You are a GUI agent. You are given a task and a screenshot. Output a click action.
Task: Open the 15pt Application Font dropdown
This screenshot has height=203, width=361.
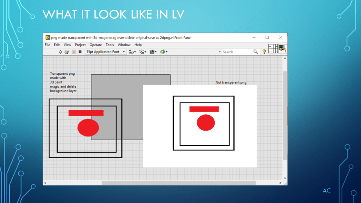click(x=106, y=52)
